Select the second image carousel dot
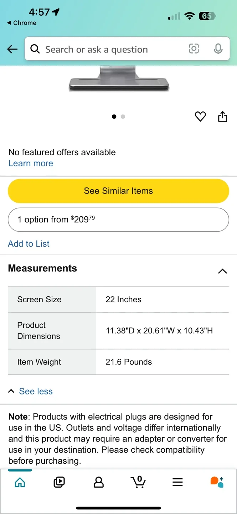This screenshot has width=237, height=514. point(123,116)
